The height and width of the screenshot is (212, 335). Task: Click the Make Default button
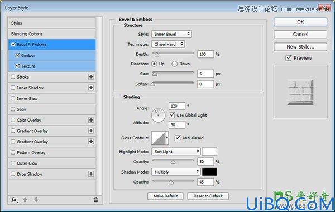point(165,196)
